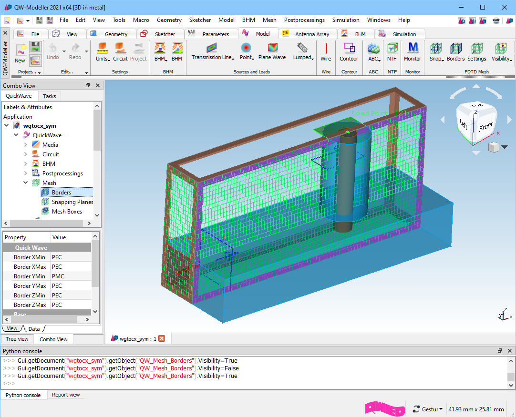This screenshot has width=516, height=418.
Task: Switch to the Parameters ribbon tab
Action: (x=211, y=34)
